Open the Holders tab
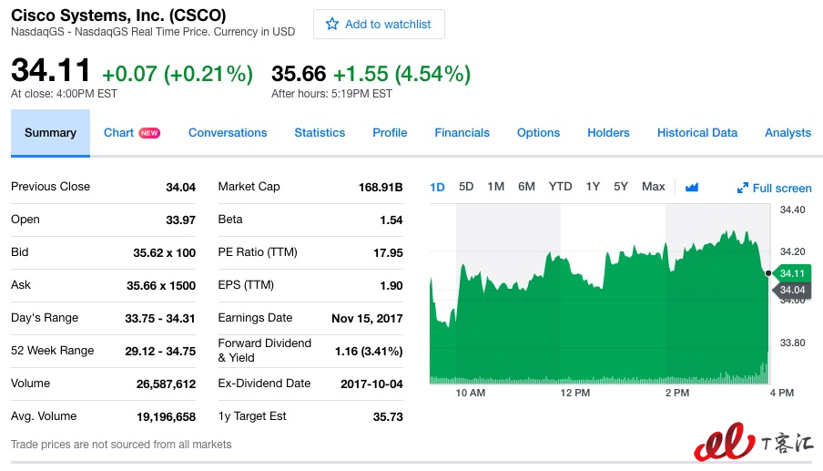The image size is (823, 471). pyautogui.click(x=608, y=133)
